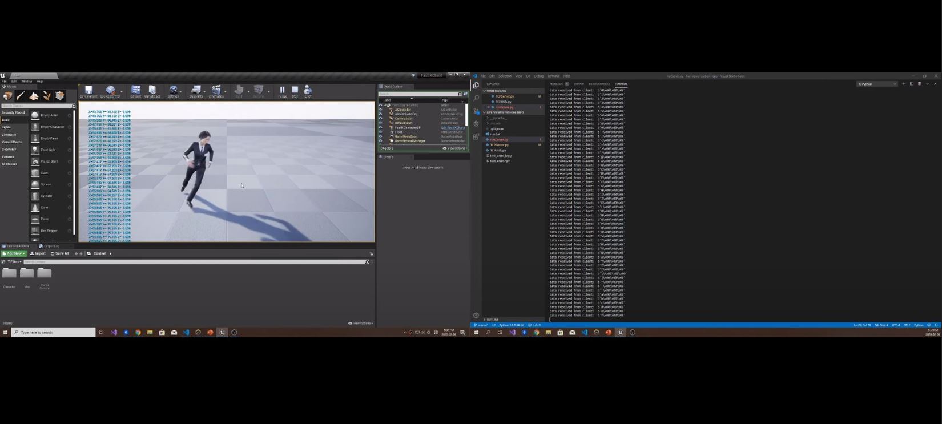Open View Options dropdown in World Outliner
Screen dimensions: 942x424
point(455,148)
